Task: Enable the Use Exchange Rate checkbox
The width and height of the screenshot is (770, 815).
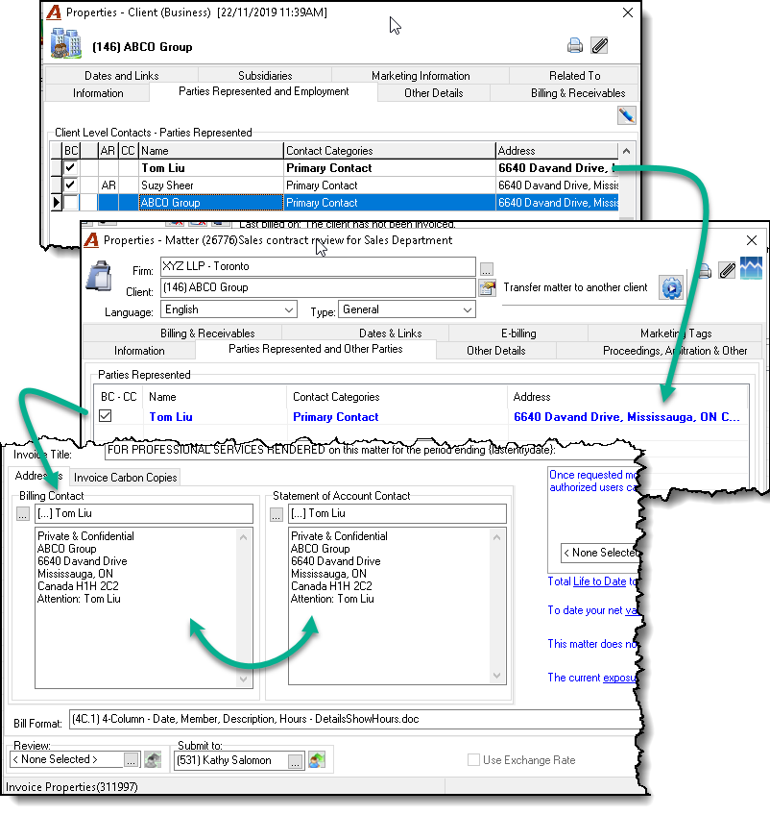Action: [473, 760]
